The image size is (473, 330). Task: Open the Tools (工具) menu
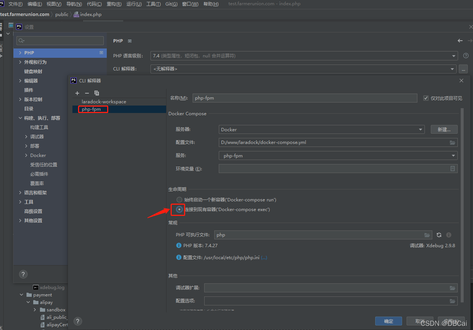(x=153, y=4)
